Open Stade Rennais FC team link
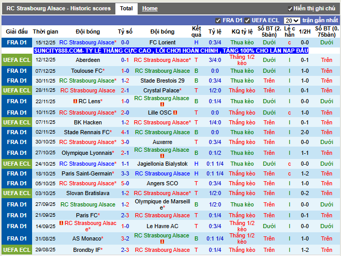 [x=87, y=132]
